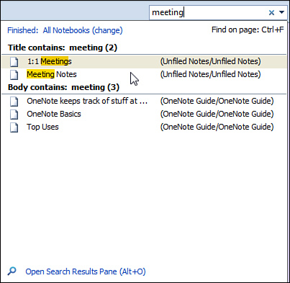
Task: Click the page icon beside Top Uses
Action: [14, 127]
